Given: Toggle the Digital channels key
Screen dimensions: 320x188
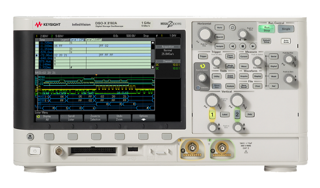Looking at the screenshot, I should coord(274,66).
